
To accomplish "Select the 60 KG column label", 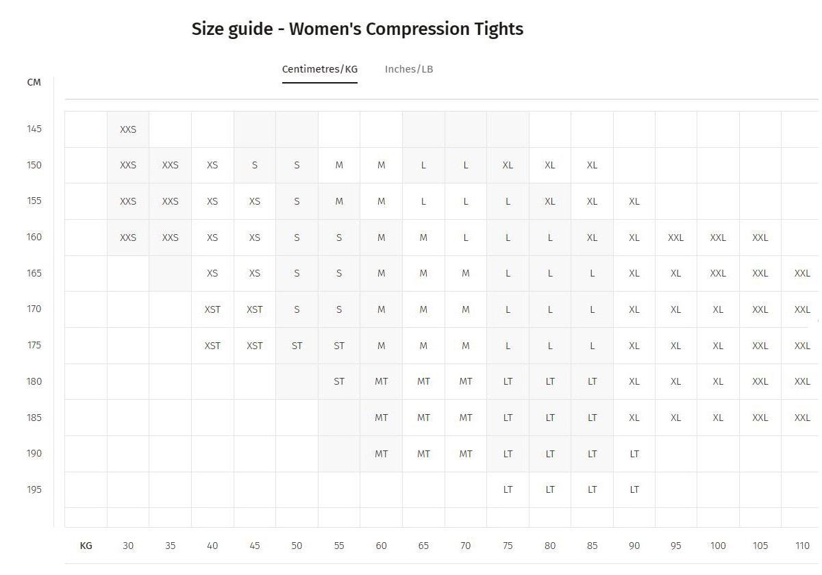I will [x=381, y=546].
